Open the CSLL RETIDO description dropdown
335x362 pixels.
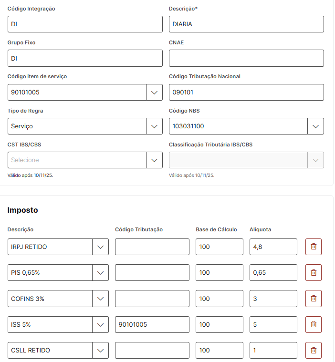tap(100, 350)
